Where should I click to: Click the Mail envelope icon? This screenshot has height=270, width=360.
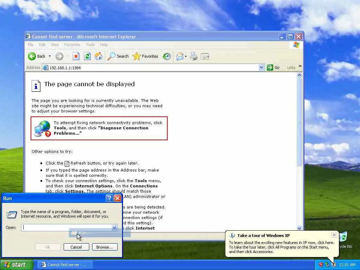tap(180, 56)
